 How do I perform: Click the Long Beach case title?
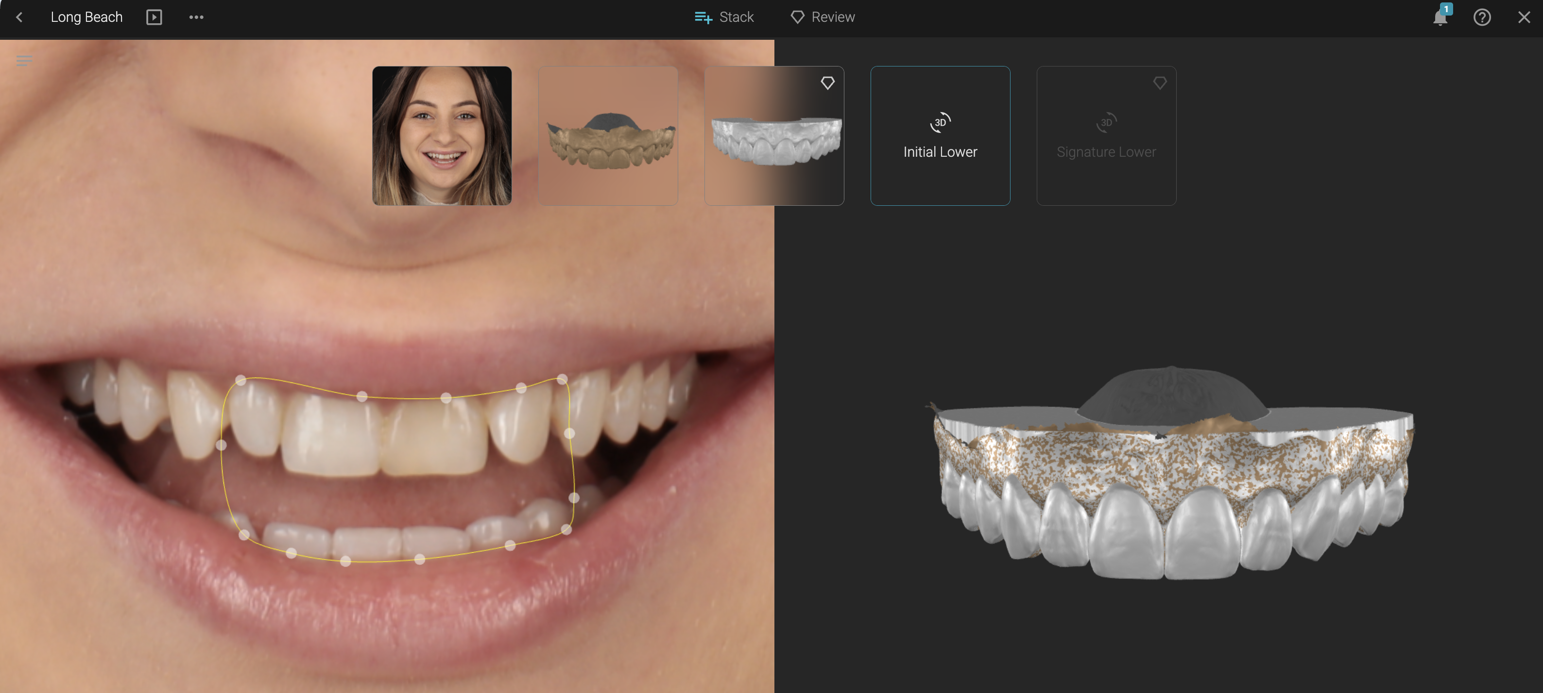87,17
